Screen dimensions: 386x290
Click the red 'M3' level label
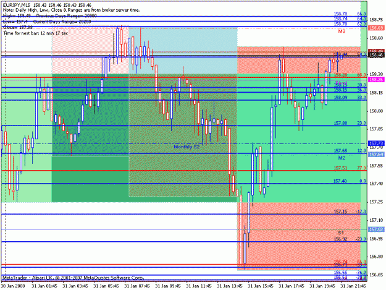coord(342,32)
